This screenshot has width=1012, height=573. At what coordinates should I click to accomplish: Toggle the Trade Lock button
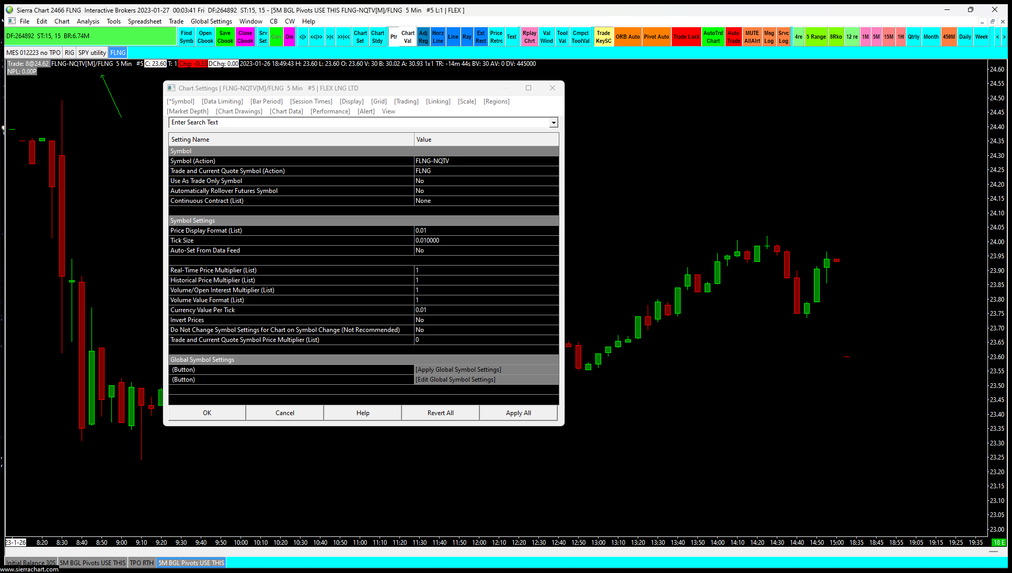click(x=686, y=37)
